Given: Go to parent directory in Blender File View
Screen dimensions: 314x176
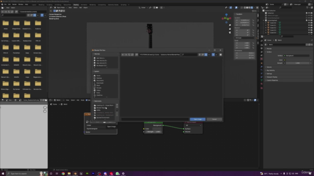Looking at the screenshot, I should (x=129, y=55).
